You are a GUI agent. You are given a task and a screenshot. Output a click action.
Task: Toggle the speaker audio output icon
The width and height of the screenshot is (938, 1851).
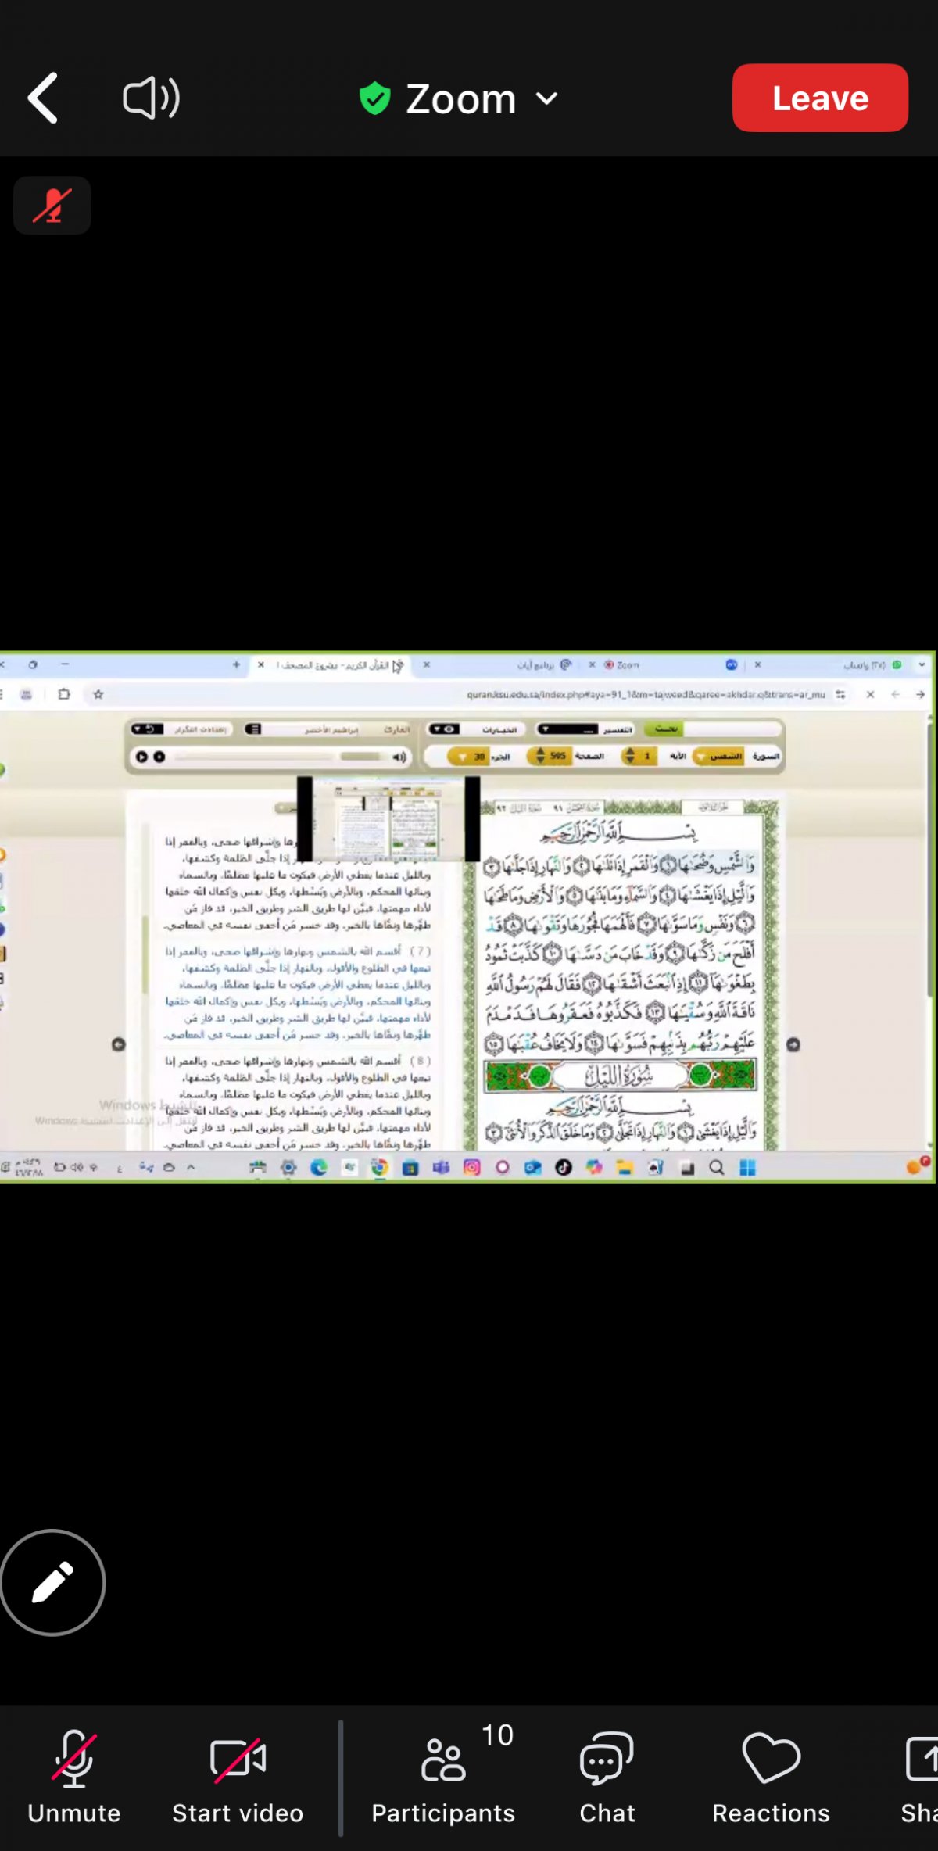pos(152,98)
